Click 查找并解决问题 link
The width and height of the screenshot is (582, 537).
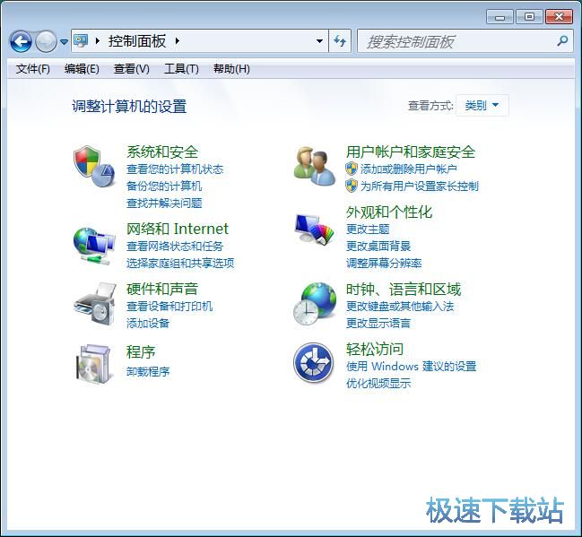[164, 203]
